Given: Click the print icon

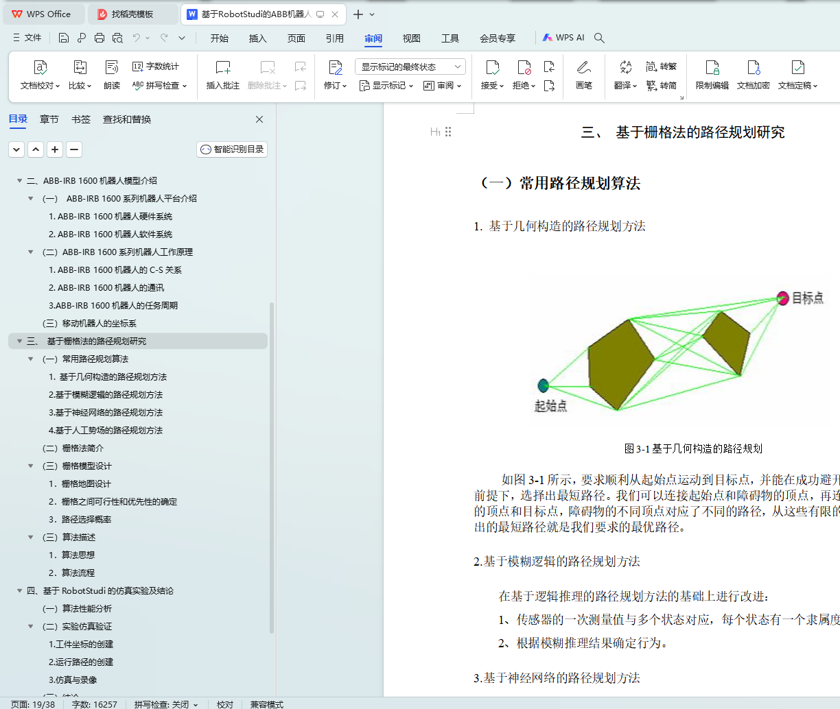Looking at the screenshot, I should [x=100, y=38].
